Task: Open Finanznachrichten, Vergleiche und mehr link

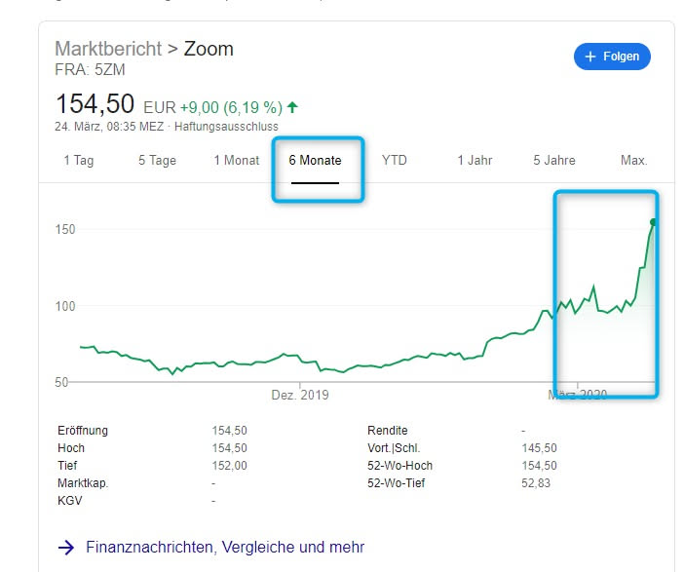Action: click(225, 548)
